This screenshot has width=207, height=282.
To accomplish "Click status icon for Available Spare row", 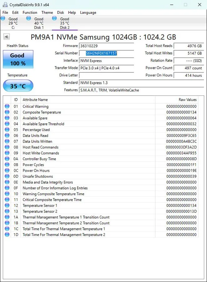I will click(x=7, y=118).
